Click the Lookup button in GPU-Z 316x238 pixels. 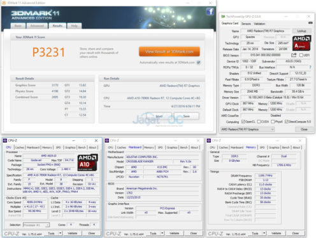point(302,31)
